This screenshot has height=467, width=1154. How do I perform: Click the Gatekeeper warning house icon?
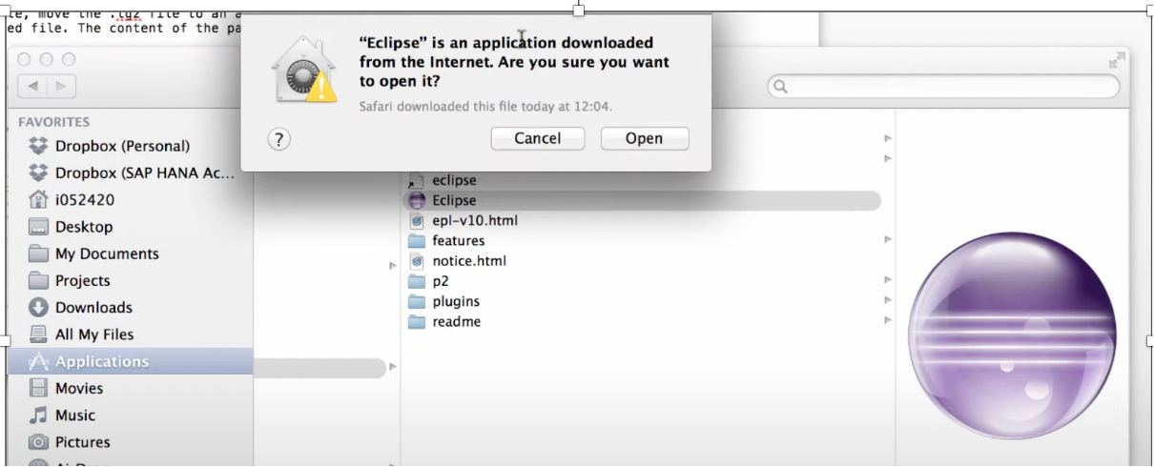click(x=303, y=71)
